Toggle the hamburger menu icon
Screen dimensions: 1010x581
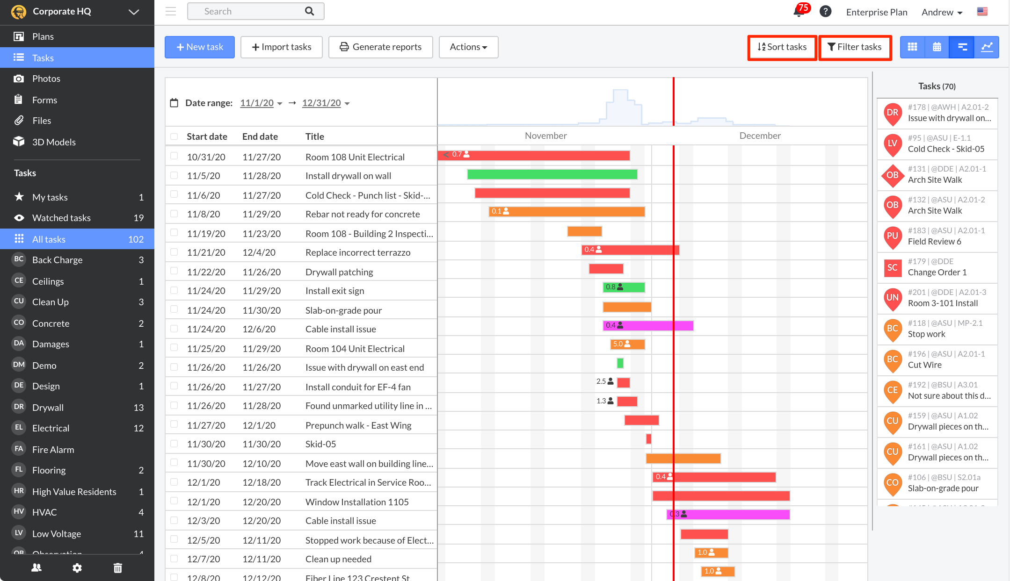[x=171, y=11]
